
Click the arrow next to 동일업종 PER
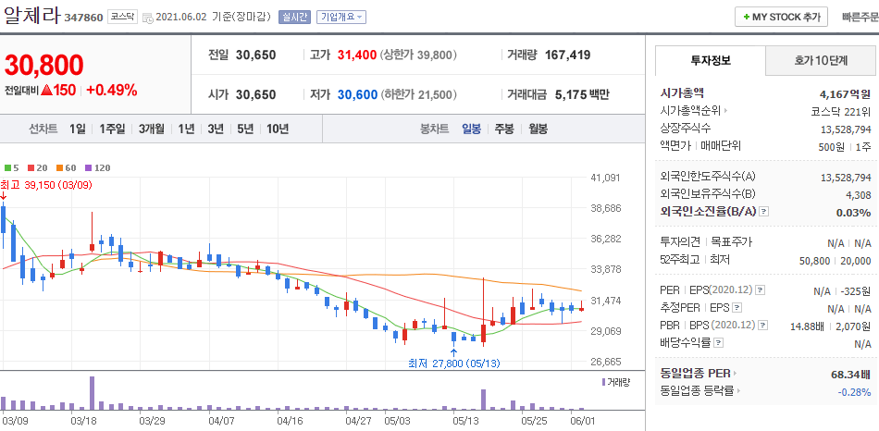735,374
